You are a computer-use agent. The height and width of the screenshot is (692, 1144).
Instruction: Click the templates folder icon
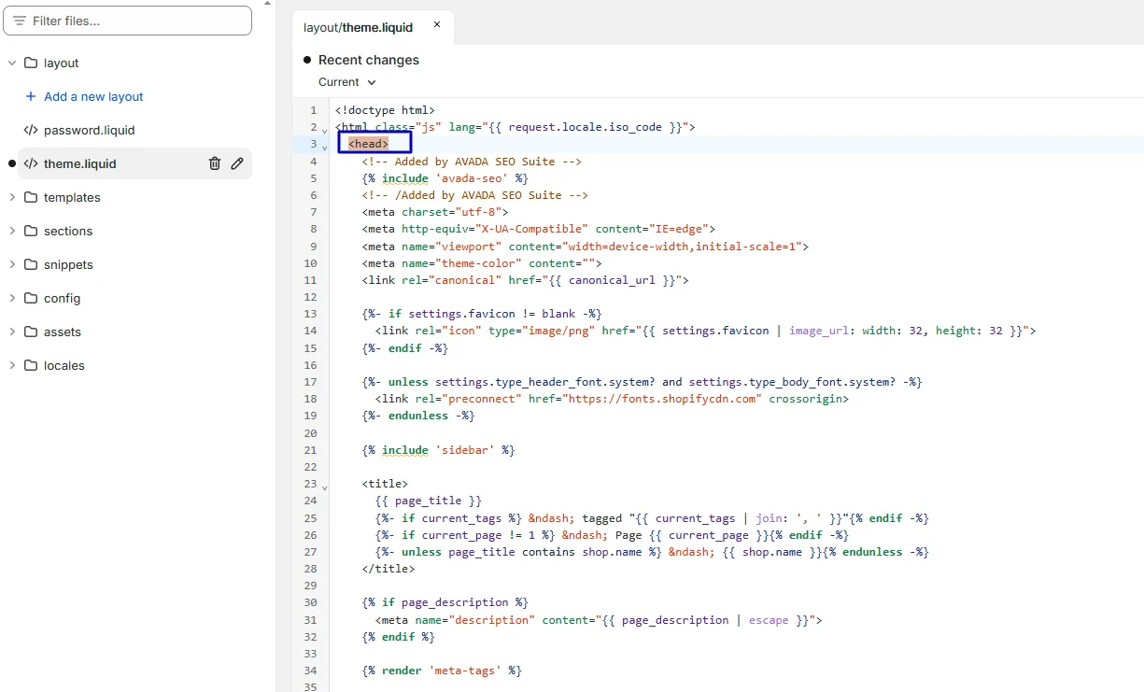[31, 197]
